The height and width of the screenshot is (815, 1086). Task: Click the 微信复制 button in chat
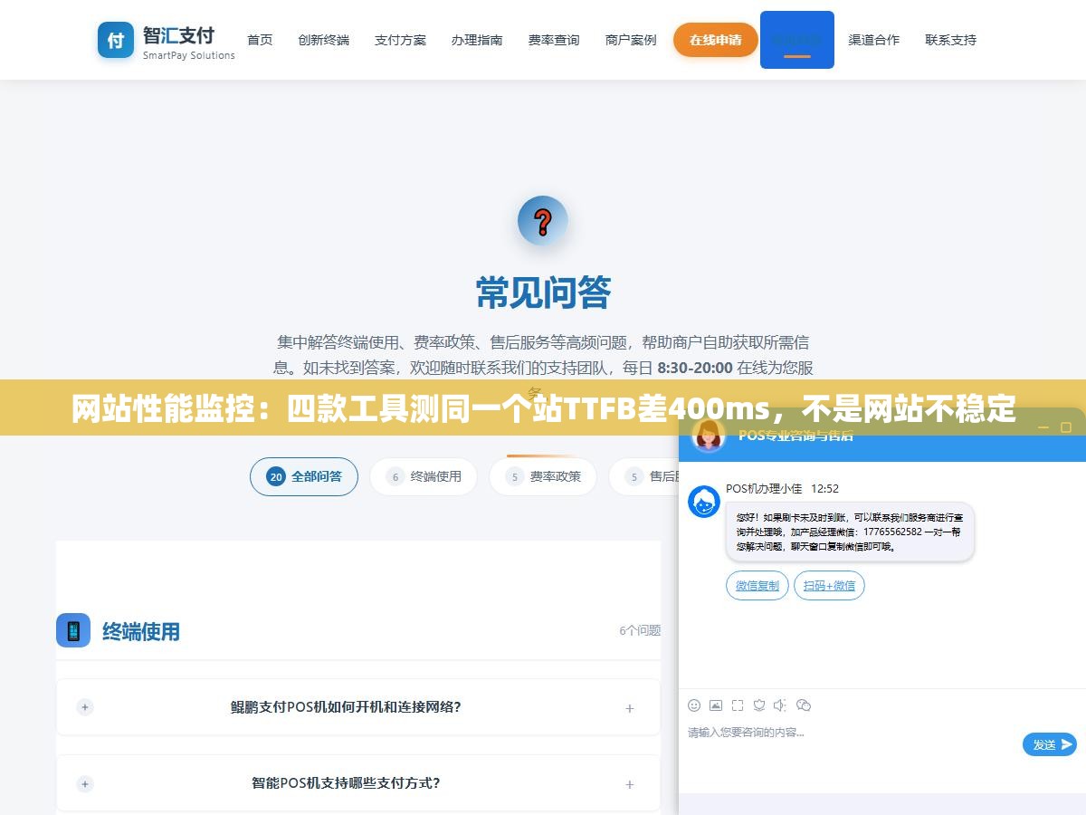(x=757, y=586)
